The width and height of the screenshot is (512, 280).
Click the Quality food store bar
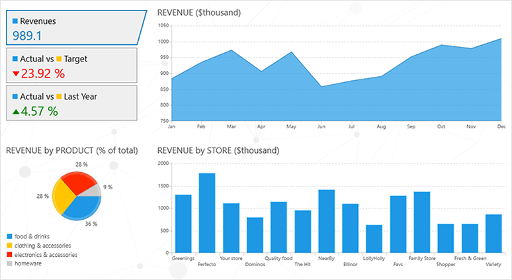pos(279,228)
